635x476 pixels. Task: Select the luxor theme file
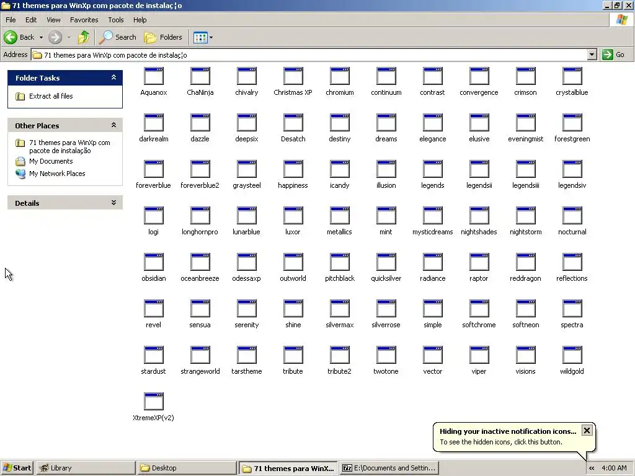(x=293, y=221)
